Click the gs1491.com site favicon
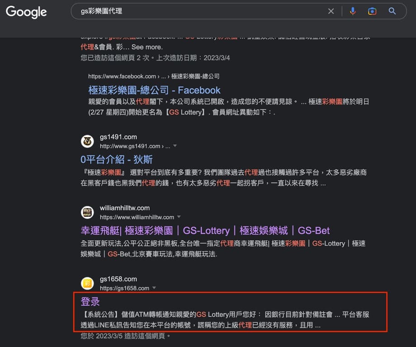The height and width of the screenshot is (347, 416). [x=87, y=141]
